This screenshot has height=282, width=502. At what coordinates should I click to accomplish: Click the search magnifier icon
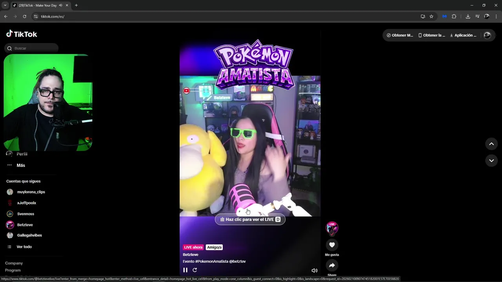pyautogui.click(x=9, y=48)
